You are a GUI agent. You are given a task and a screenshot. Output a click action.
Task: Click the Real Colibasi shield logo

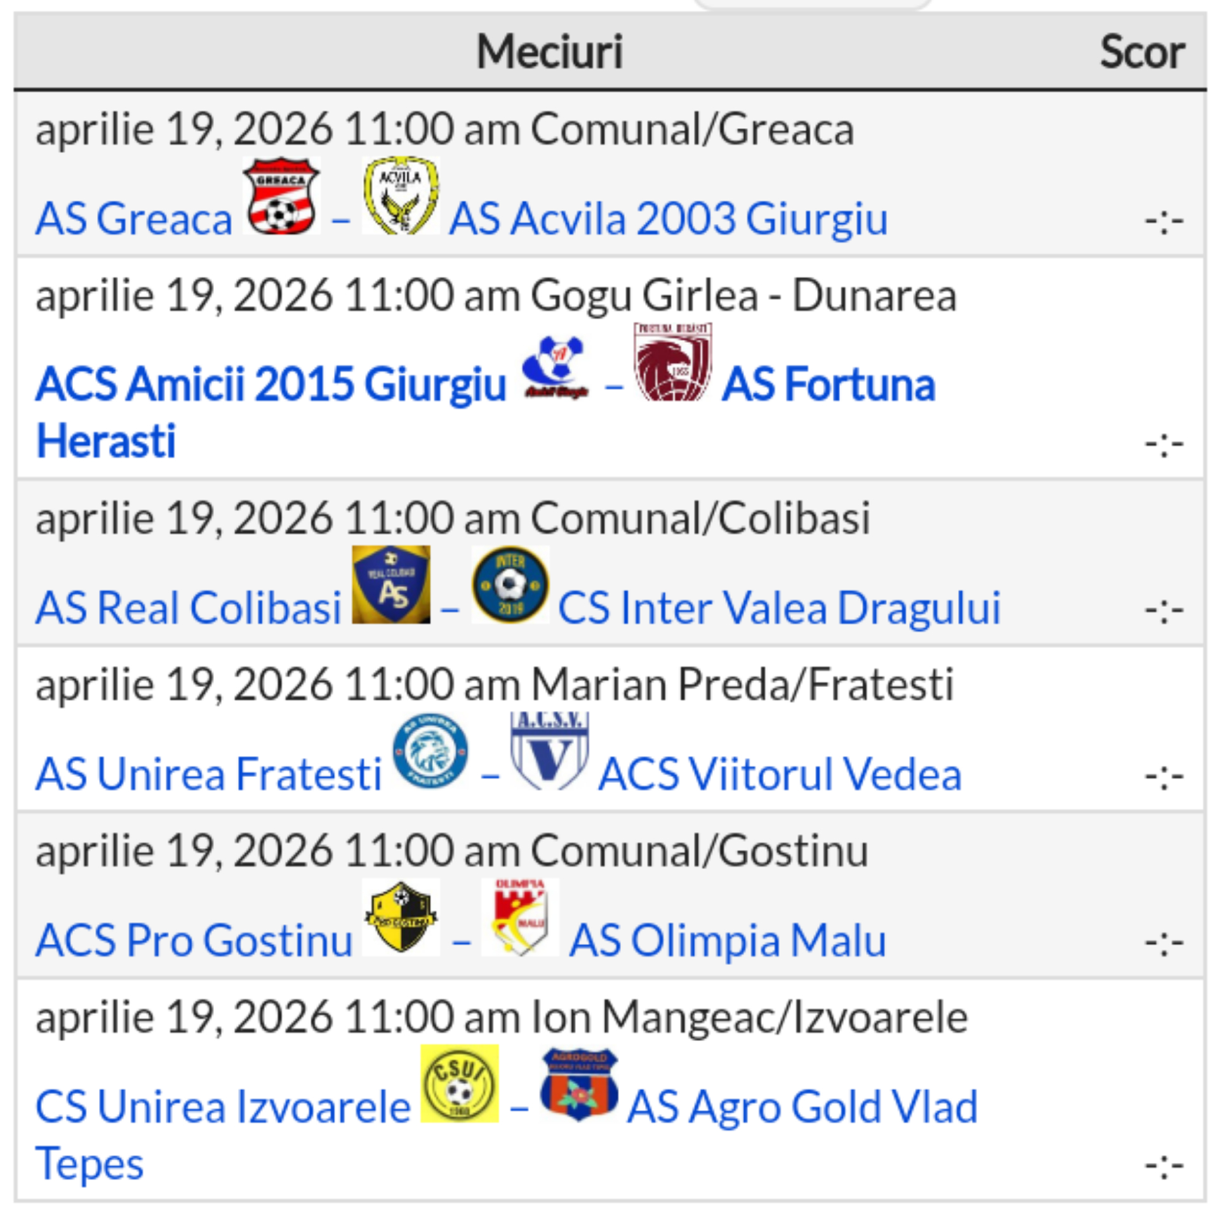391,584
